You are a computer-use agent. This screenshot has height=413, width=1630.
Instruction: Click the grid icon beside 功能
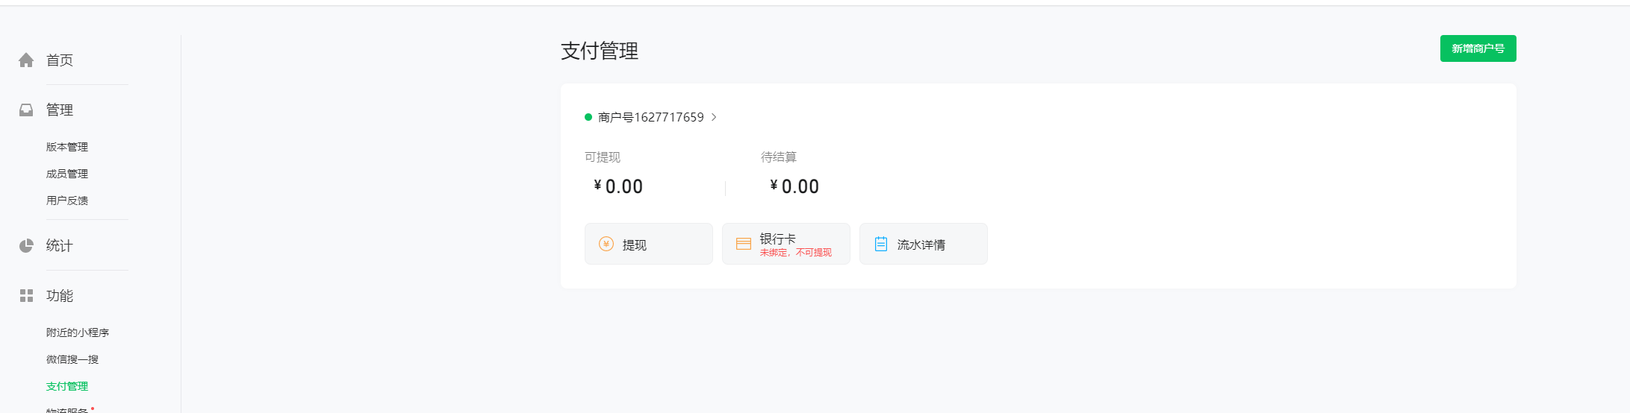pyautogui.click(x=26, y=296)
